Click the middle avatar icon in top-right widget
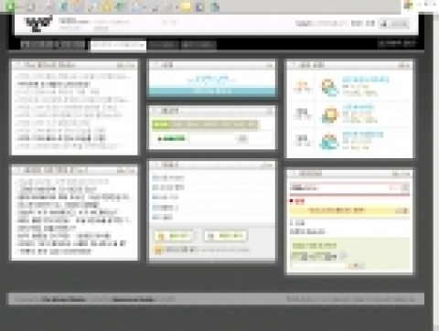This screenshot has width=439, height=331. coord(329,114)
